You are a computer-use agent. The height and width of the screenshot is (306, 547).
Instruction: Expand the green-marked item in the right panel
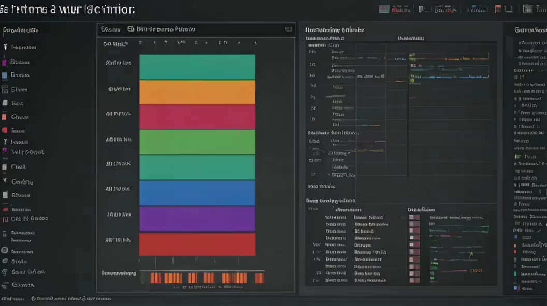tap(517, 156)
